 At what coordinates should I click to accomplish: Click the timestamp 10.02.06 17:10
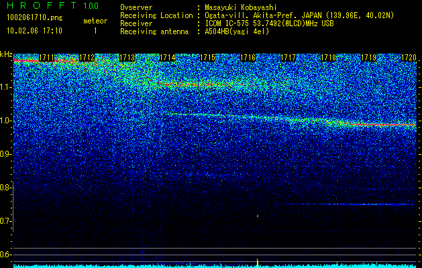[x=34, y=31]
